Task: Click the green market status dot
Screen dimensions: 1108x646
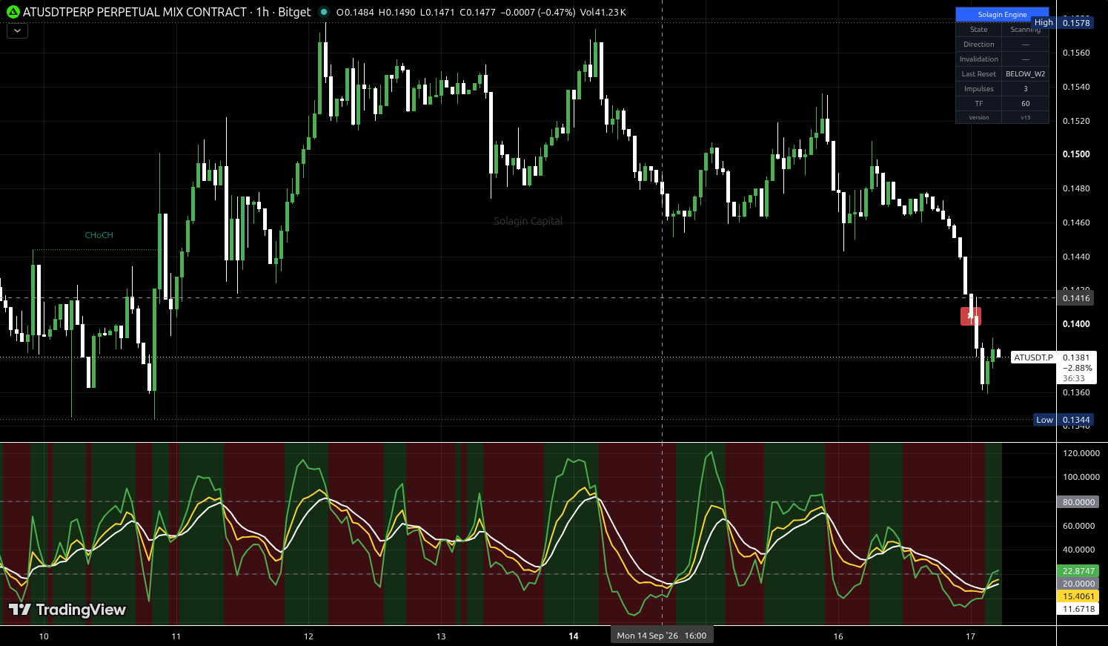Action: point(323,12)
